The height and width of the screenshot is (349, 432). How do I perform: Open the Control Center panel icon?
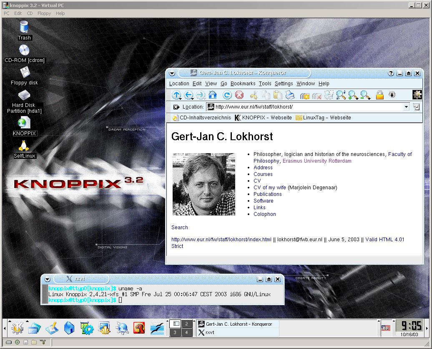pyautogui.click(x=87, y=328)
